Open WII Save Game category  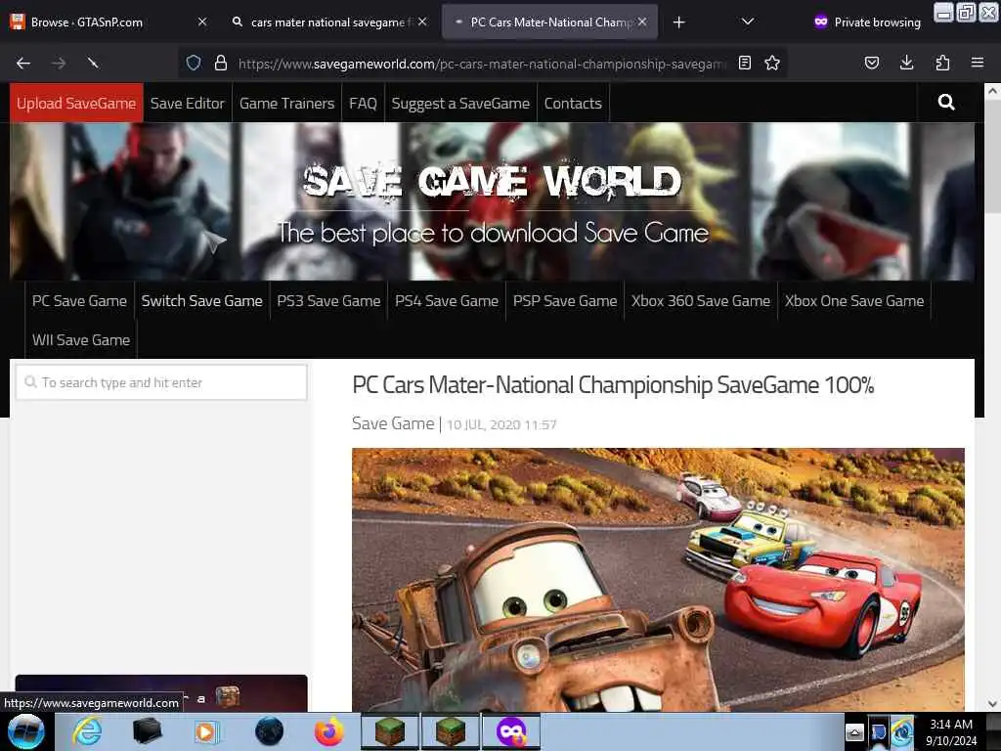point(81,339)
